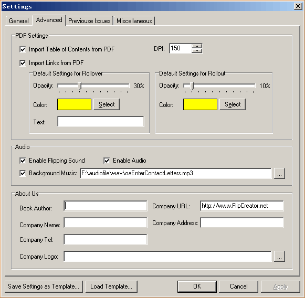Click the Background Music file path field
This screenshot has height=298, width=305.
(x=175, y=173)
